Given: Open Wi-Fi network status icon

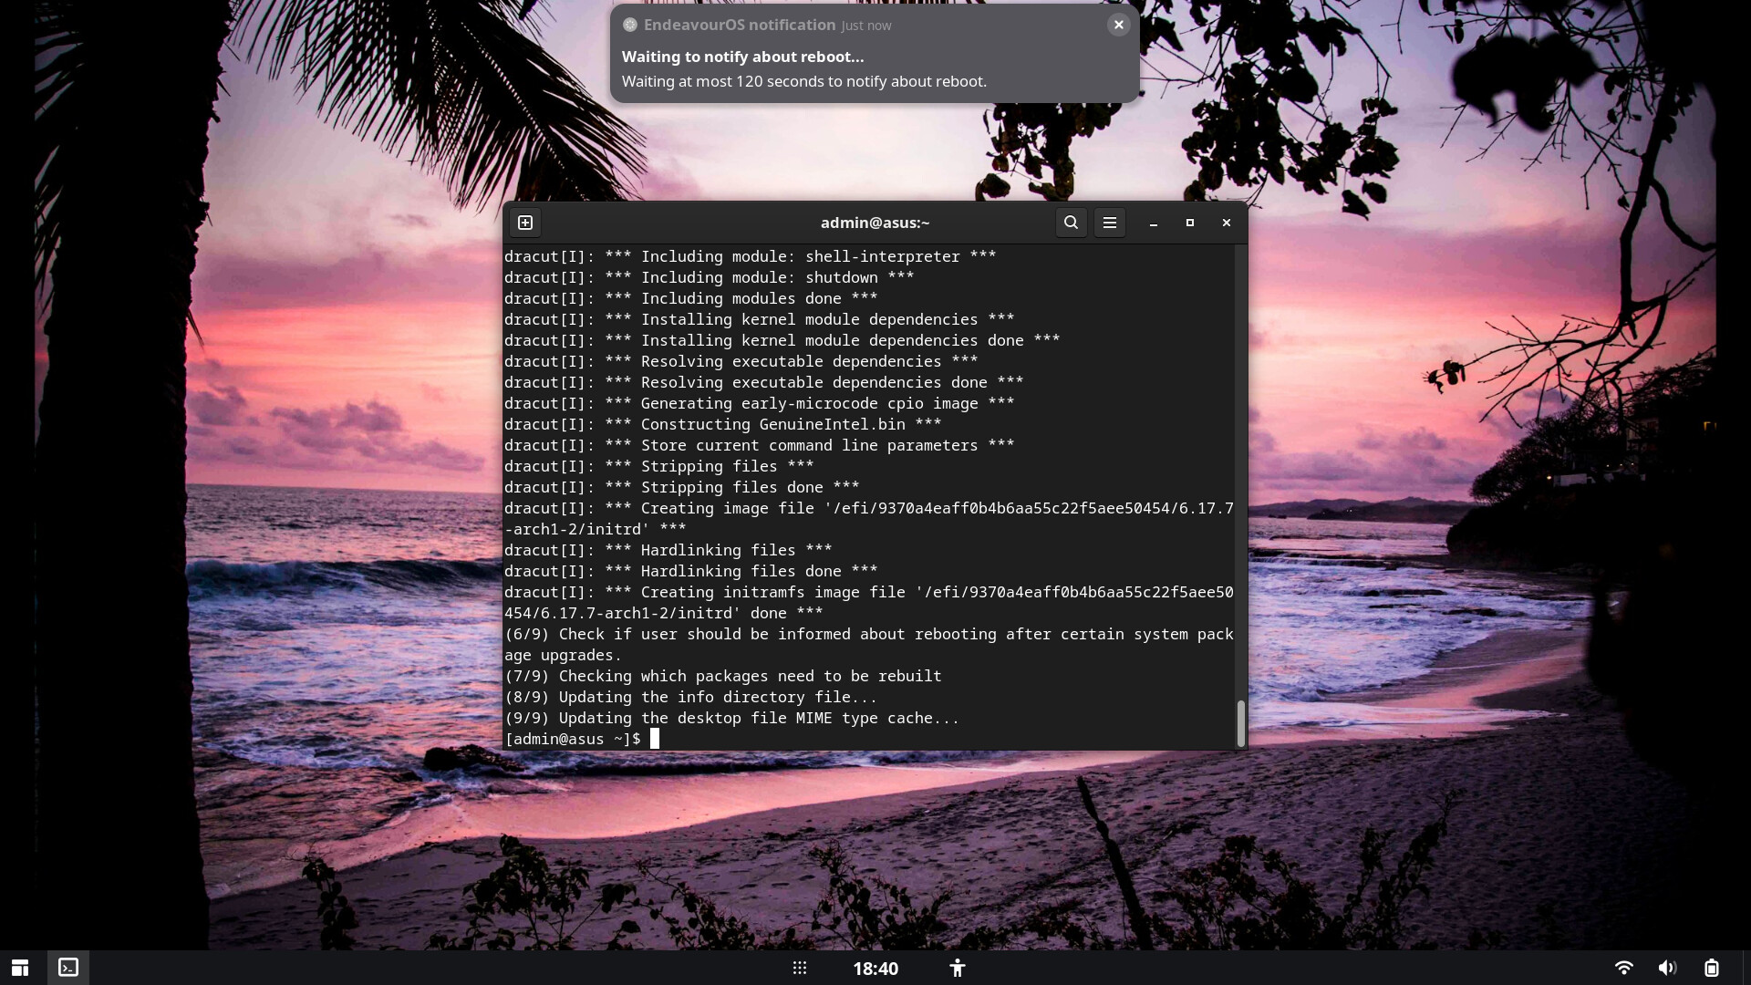Looking at the screenshot, I should coord(1623,969).
